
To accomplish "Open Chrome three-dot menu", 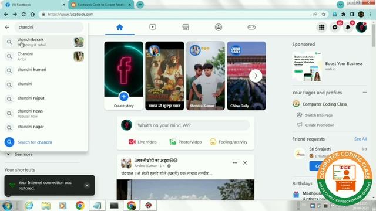I will pos(370,14).
